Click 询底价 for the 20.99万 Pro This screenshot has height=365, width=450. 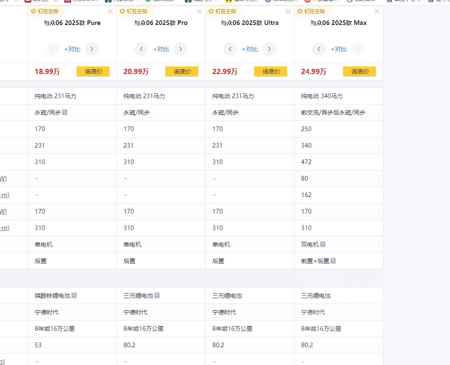(x=182, y=71)
